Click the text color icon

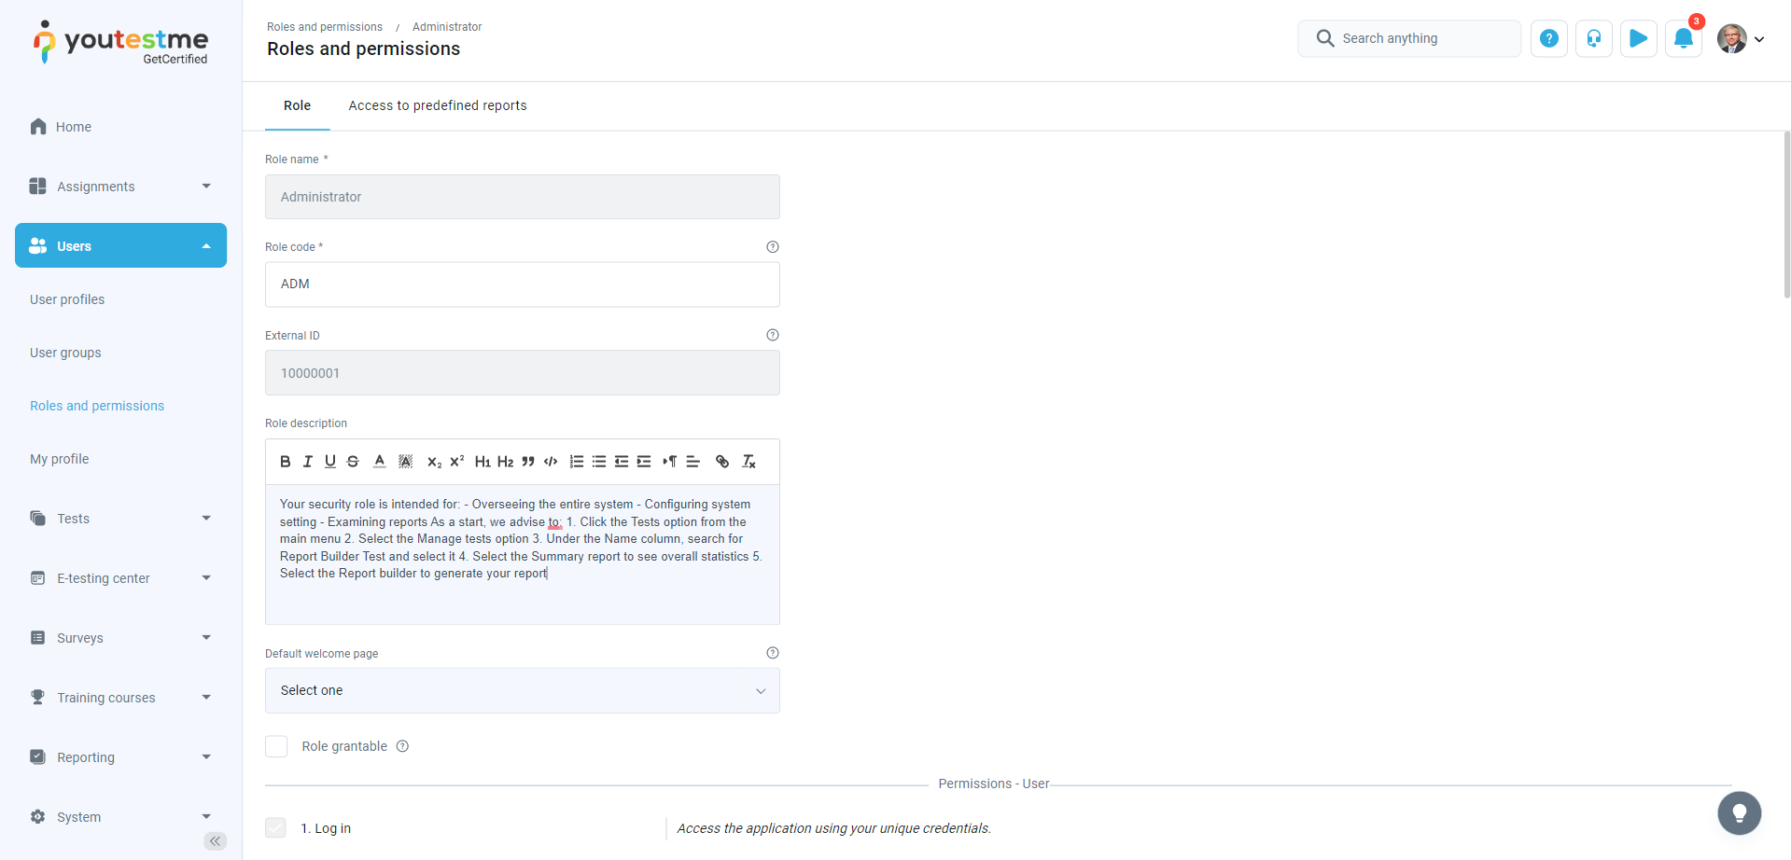click(379, 462)
